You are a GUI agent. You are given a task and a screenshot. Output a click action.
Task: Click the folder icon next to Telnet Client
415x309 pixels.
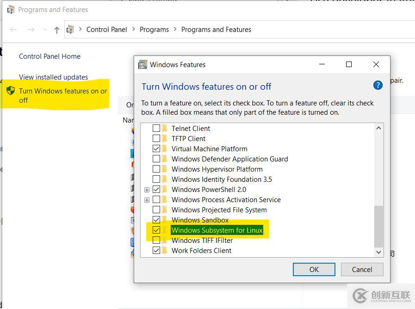click(x=164, y=128)
